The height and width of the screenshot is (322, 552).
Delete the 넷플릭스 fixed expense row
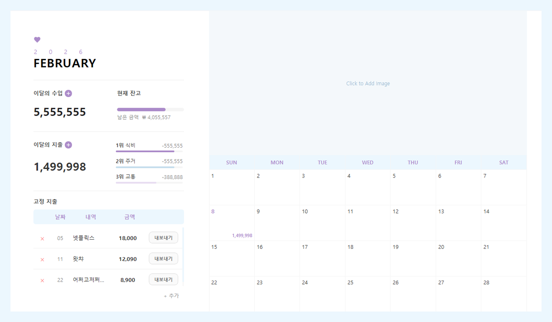tap(42, 239)
